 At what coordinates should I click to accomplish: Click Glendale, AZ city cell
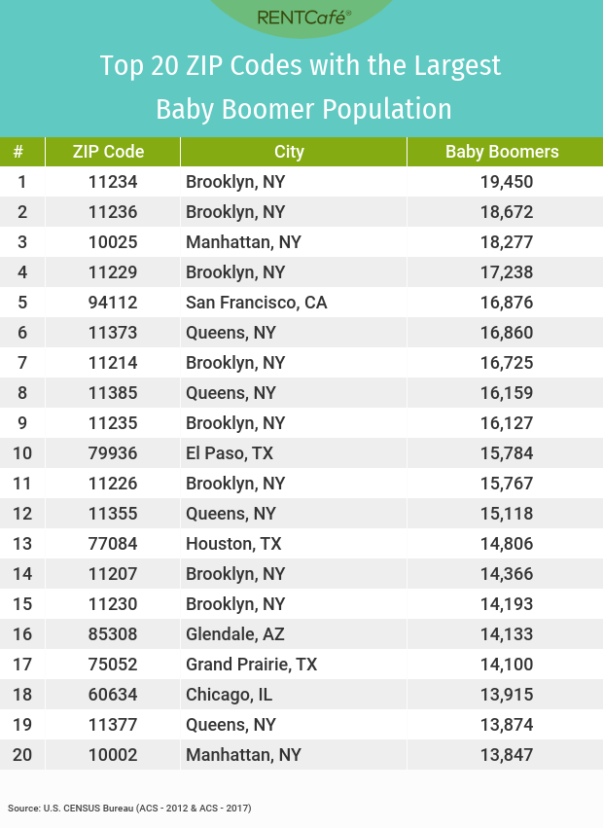click(235, 633)
